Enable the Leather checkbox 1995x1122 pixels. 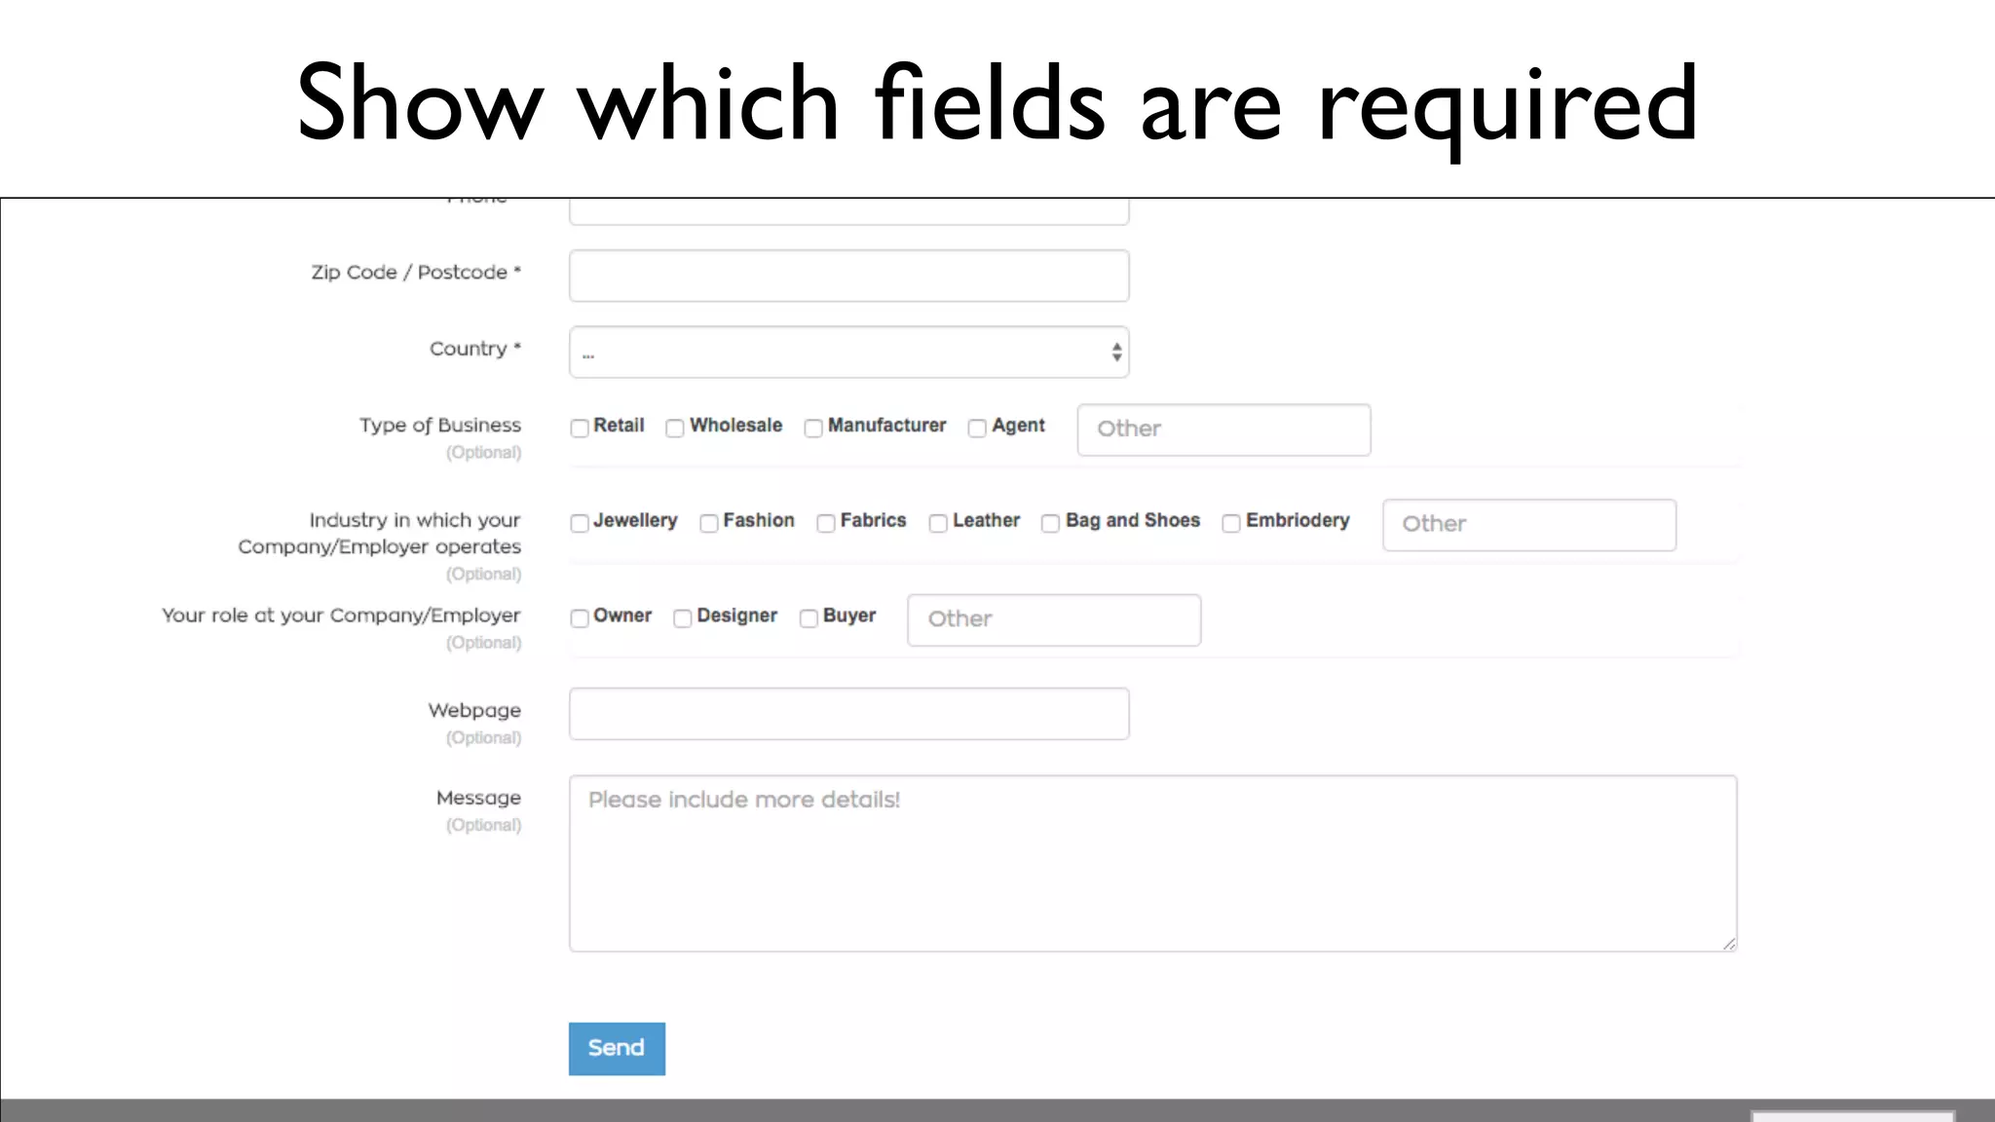pyautogui.click(x=938, y=523)
